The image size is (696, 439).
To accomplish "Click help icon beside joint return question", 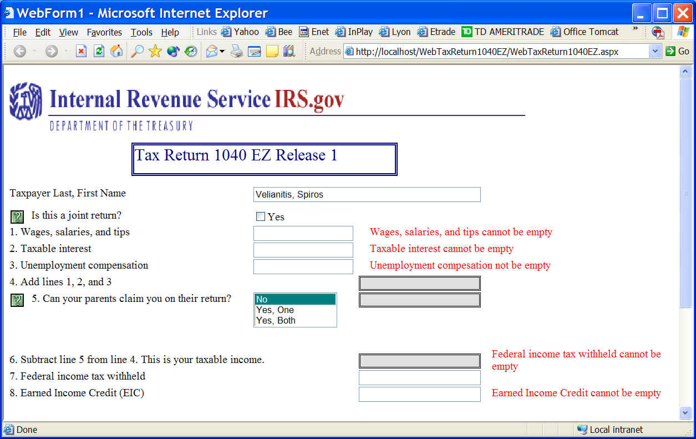I will click(17, 216).
